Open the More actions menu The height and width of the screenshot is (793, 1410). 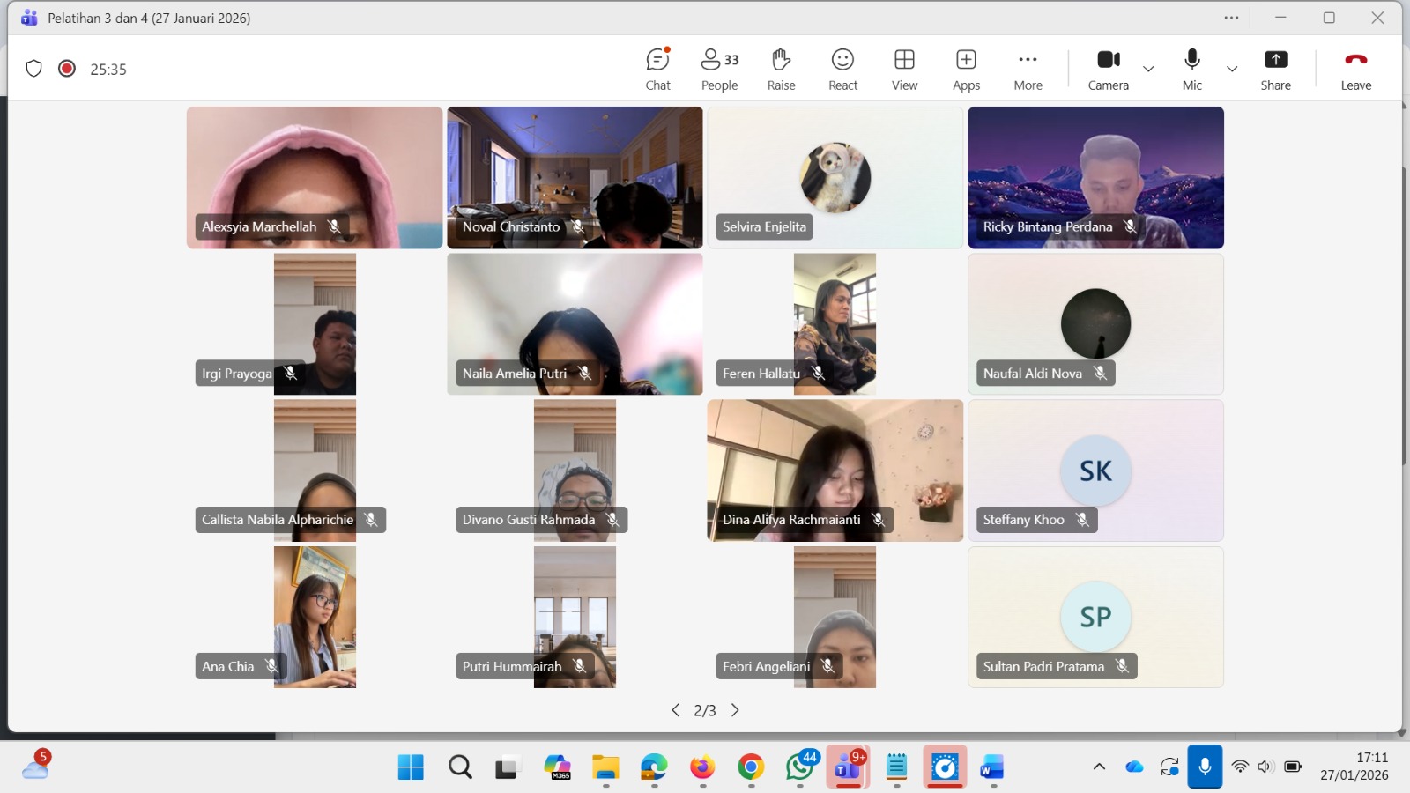click(x=1028, y=69)
